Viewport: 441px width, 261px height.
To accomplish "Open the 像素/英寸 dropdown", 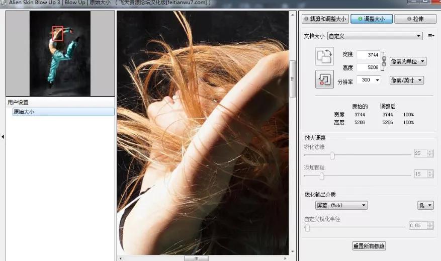I will coord(407,80).
